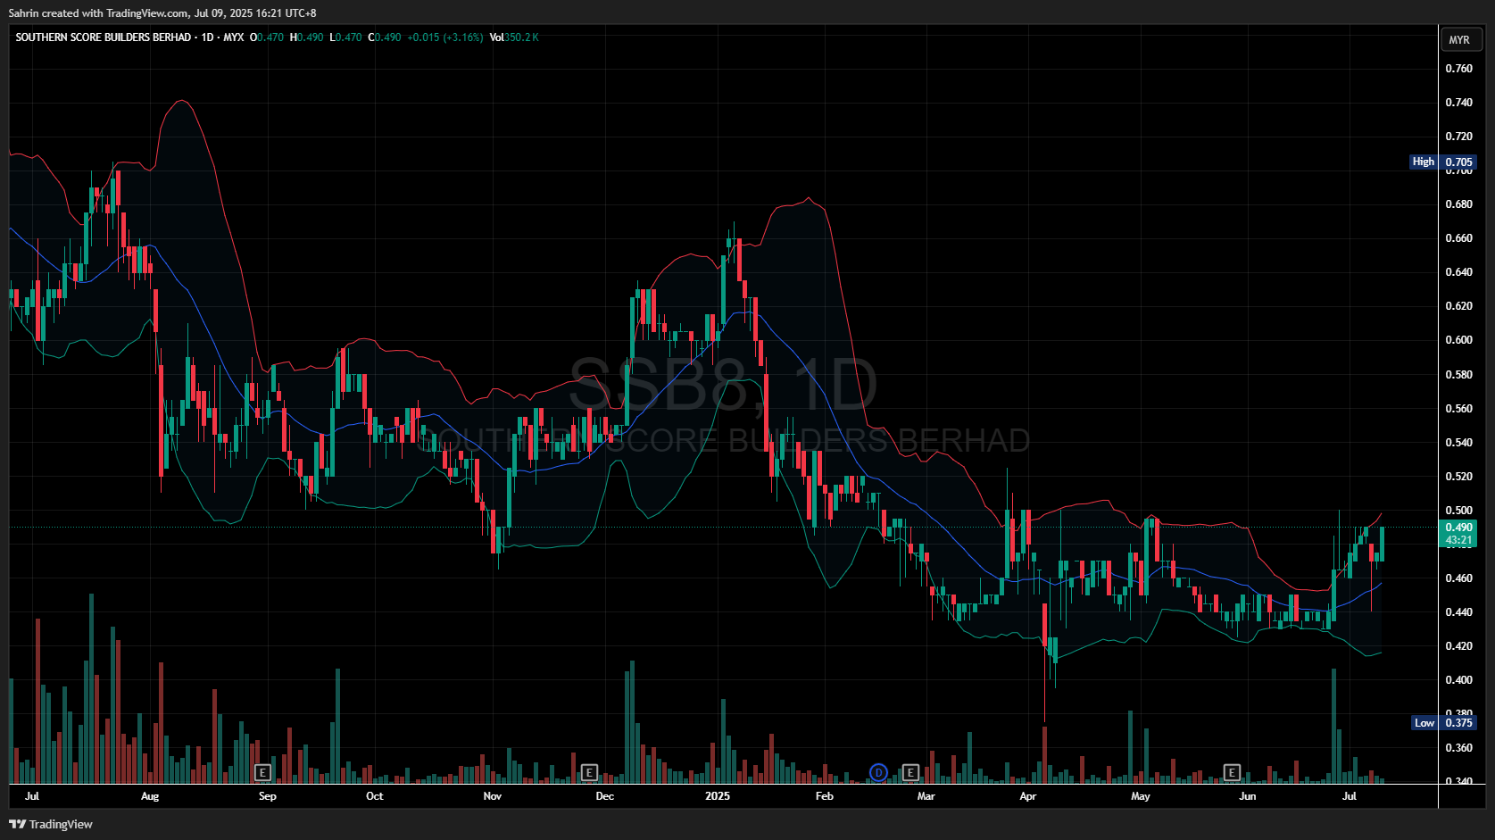Click the 0.660 price axis label

tap(1459, 238)
